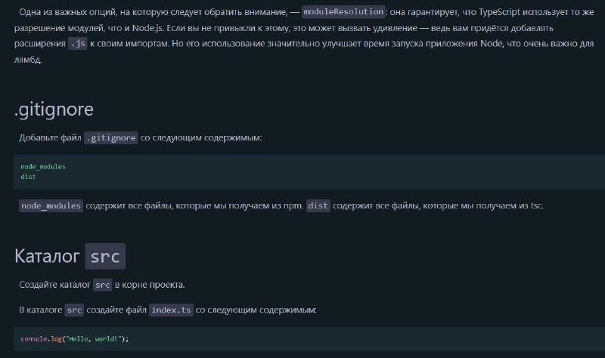Click node_modules line in code block

pos(43,166)
